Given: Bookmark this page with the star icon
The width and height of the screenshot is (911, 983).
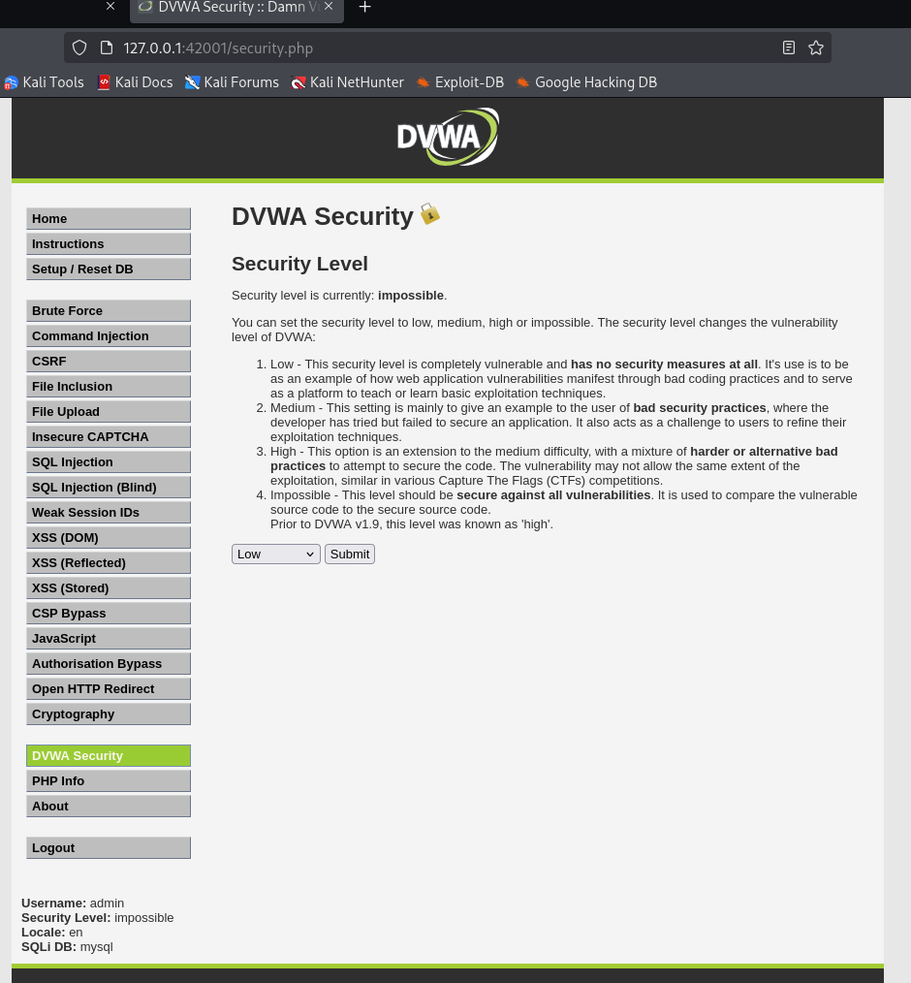Looking at the screenshot, I should coord(816,48).
